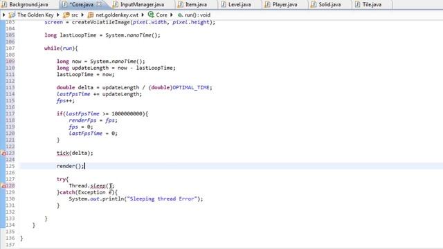Click the Java file icon on Core.java tab
The height and width of the screenshot is (249, 443).
[64, 5]
